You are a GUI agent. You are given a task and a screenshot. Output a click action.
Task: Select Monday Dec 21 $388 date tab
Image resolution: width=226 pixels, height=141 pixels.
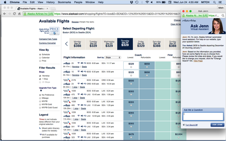77,44
